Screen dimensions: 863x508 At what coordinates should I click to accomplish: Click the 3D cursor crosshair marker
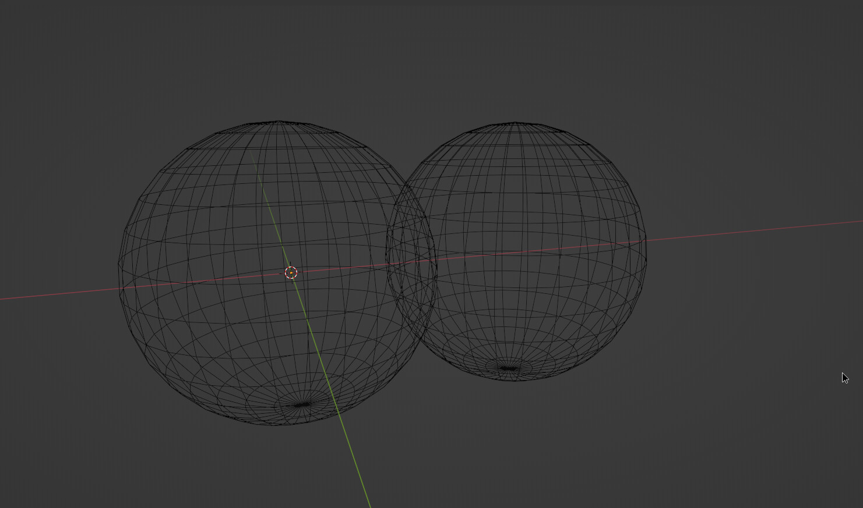291,272
